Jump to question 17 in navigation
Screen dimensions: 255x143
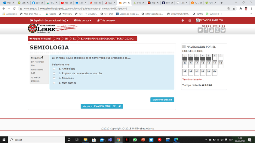(197, 73)
